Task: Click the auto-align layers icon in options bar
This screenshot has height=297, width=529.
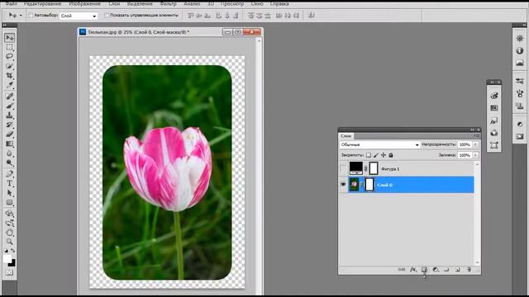Action: (x=312, y=15)
